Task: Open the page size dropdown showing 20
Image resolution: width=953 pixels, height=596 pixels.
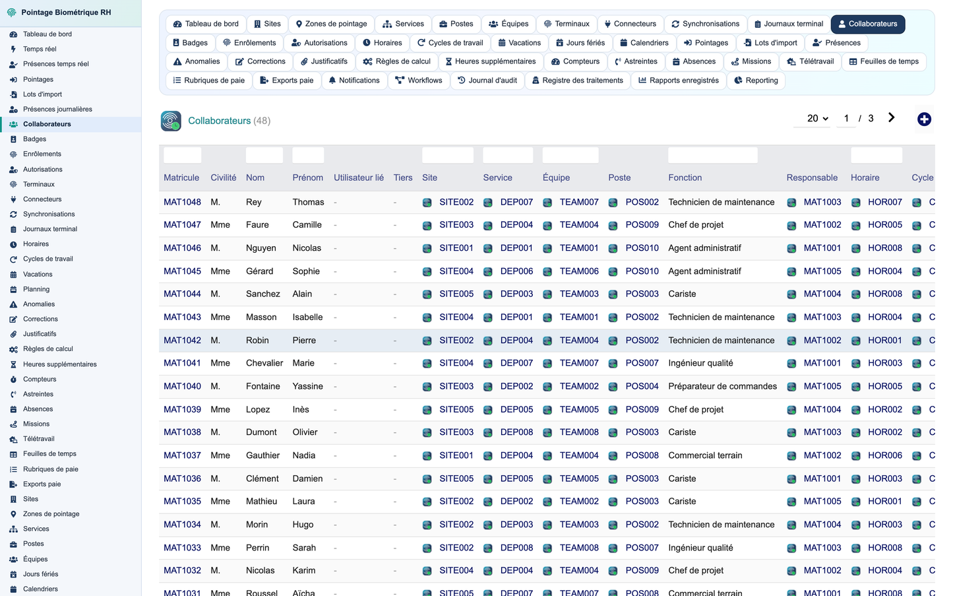Action: 817,118
